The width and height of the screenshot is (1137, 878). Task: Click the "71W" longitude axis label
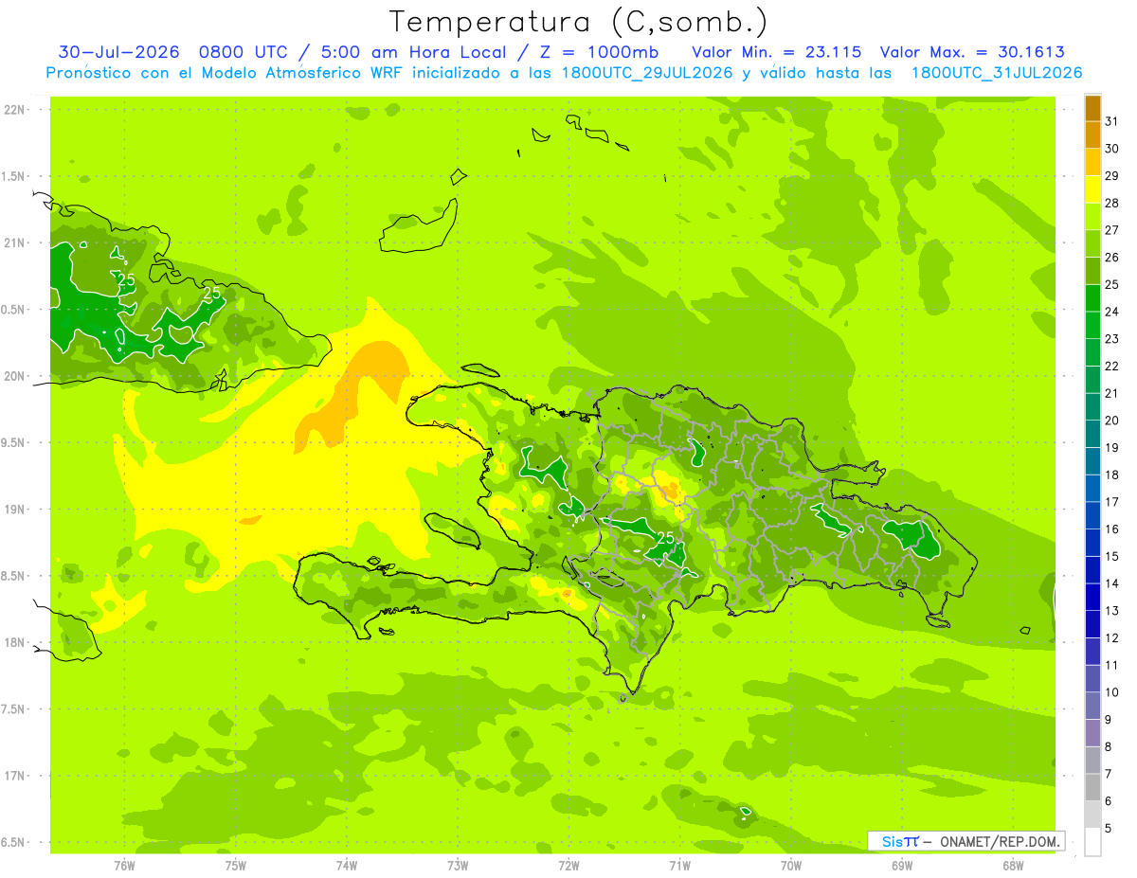679,865
